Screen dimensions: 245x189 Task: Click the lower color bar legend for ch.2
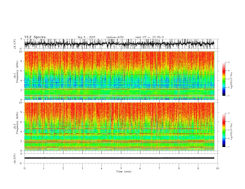point(224,130)
